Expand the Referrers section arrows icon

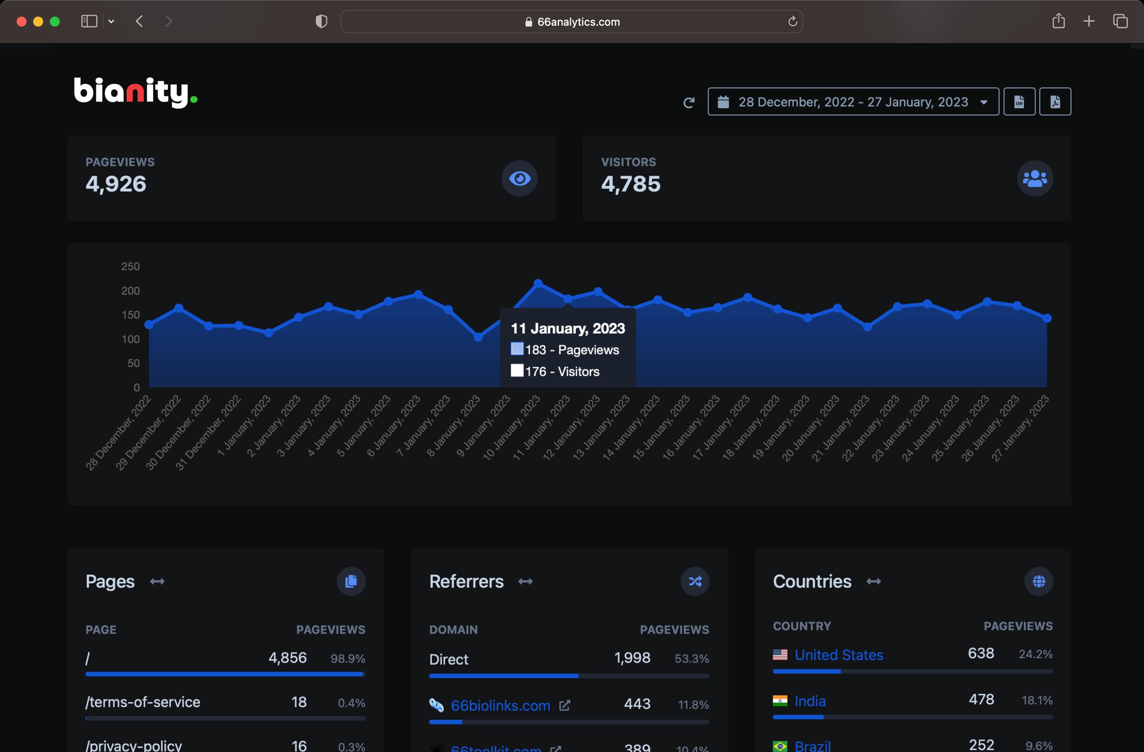(525, 581)
